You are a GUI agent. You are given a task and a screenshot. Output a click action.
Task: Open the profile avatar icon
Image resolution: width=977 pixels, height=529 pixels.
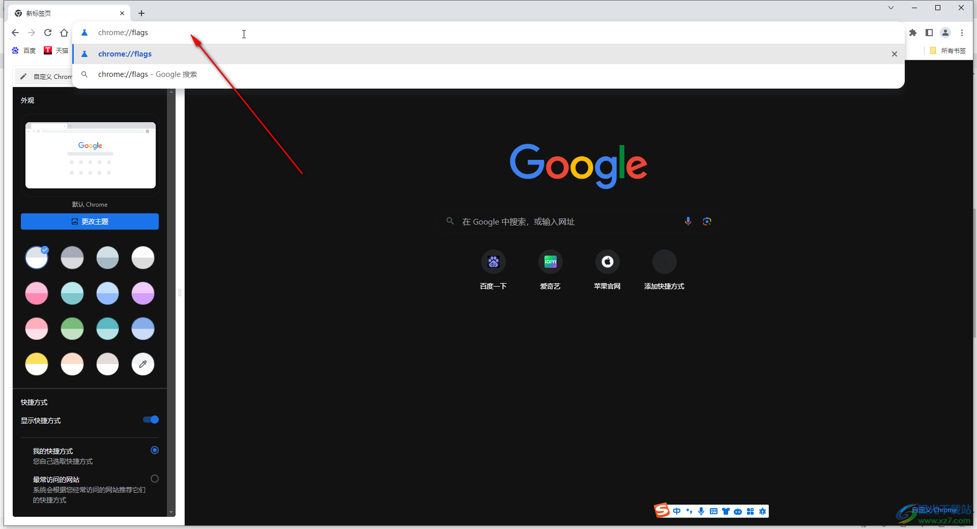point(945,33)
